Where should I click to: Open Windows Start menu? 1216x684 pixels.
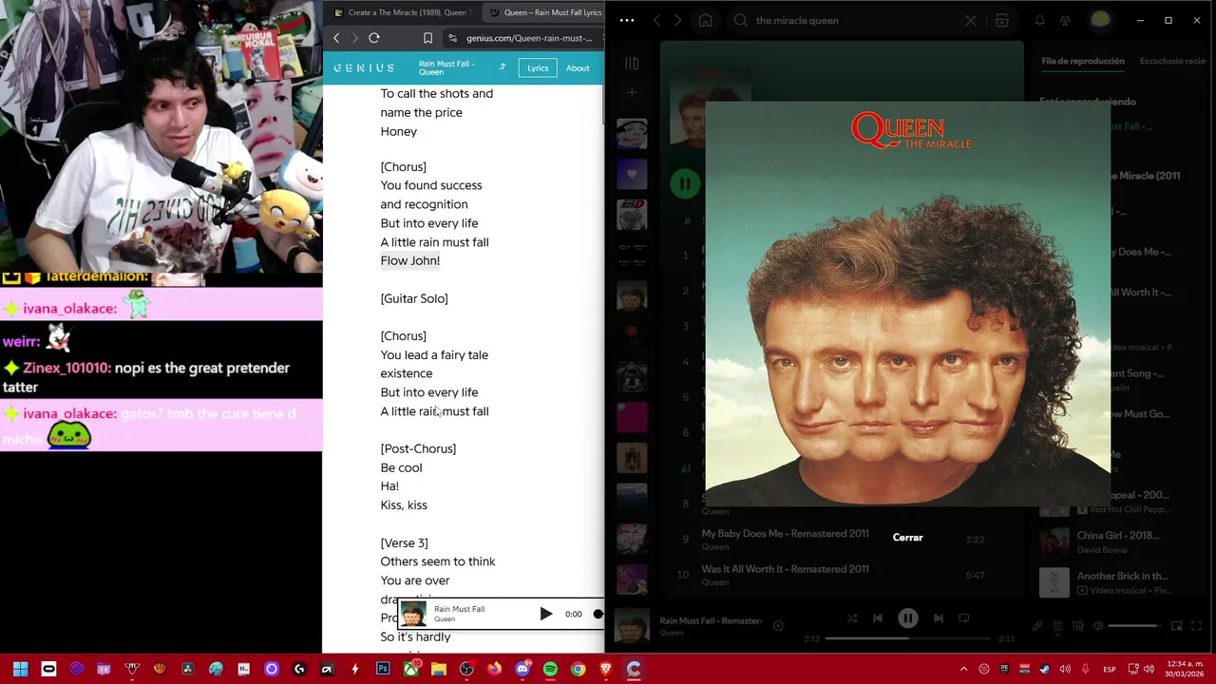(x=20, y=669)
